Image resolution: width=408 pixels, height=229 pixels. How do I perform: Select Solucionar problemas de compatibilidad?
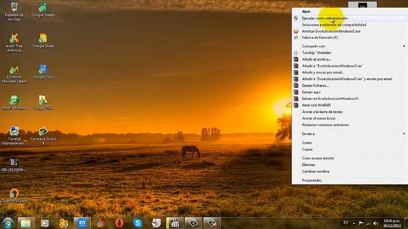[349, 25]
